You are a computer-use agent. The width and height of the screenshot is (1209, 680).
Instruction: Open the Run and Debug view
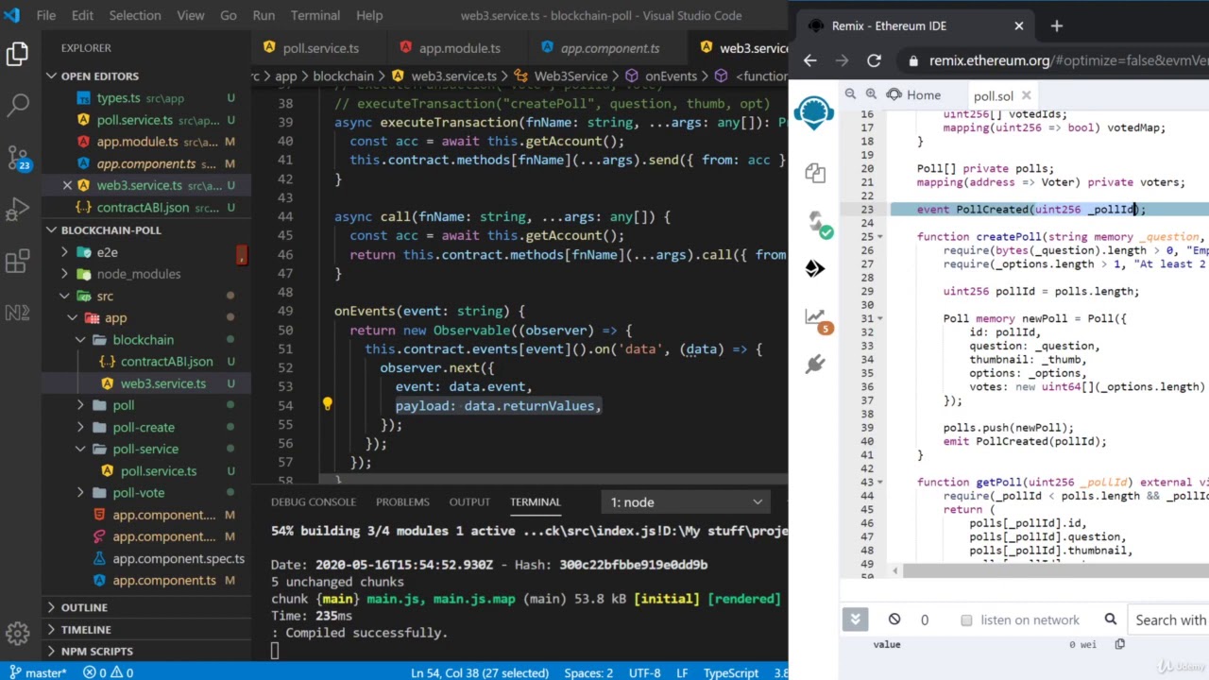pyautogui.click(x=17, y=209)
